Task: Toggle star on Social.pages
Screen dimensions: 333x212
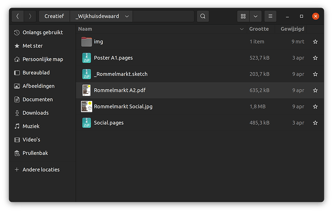Action: point(315,123)
